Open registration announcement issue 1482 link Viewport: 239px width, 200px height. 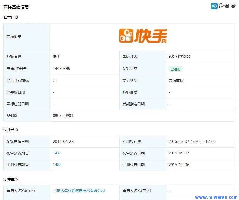tap(57, 165)
